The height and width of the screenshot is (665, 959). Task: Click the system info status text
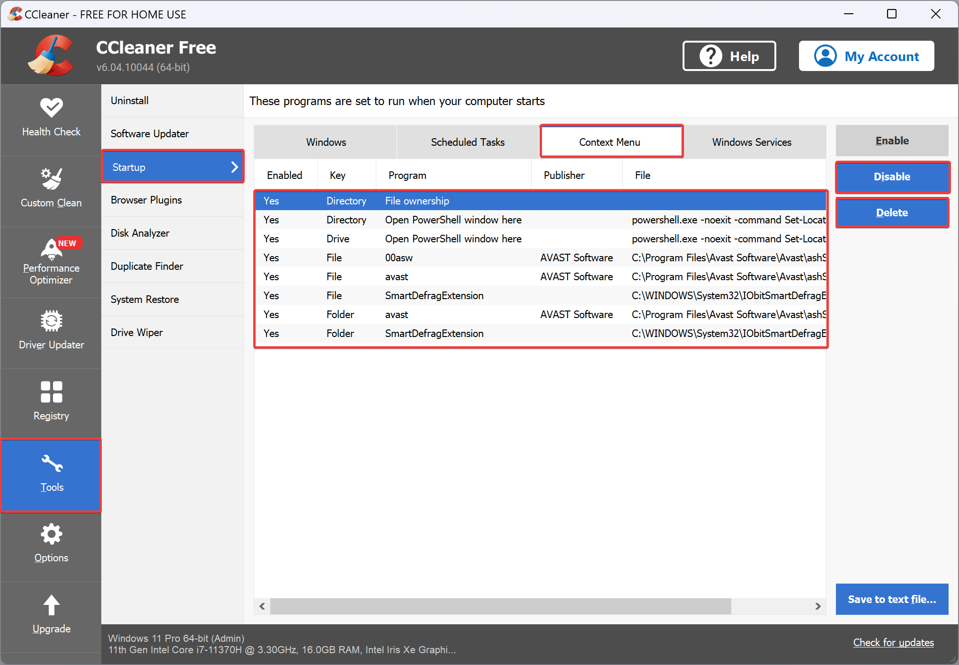(x=282, y=644)
